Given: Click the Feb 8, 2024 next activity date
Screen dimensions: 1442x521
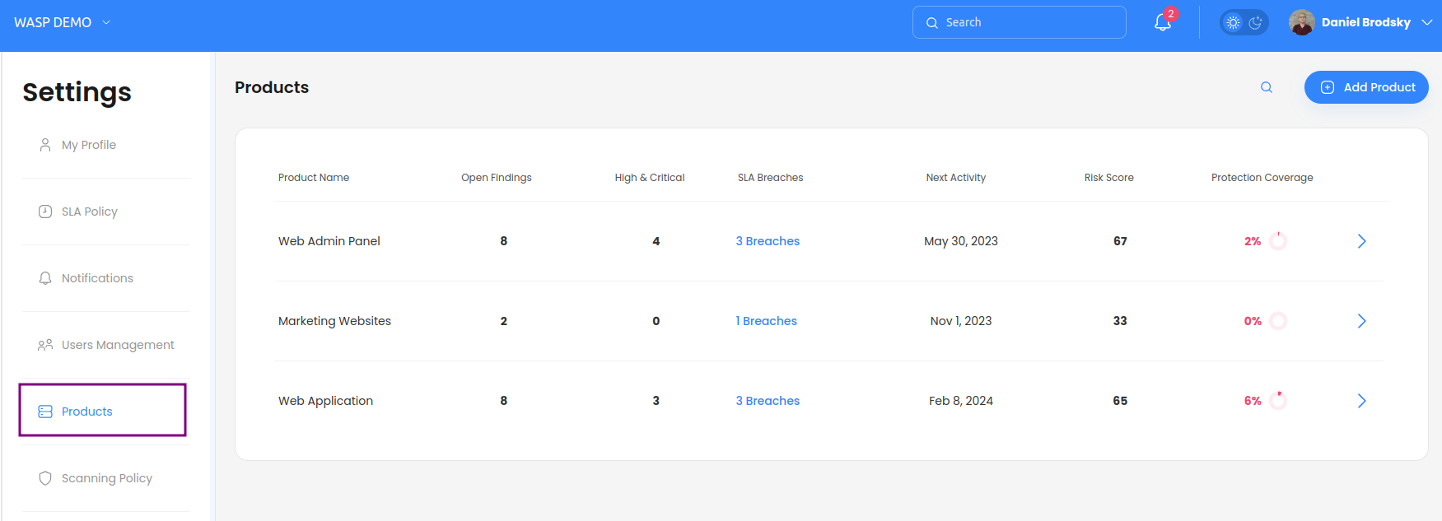Looking at the screenshot, I should [961, 401].
